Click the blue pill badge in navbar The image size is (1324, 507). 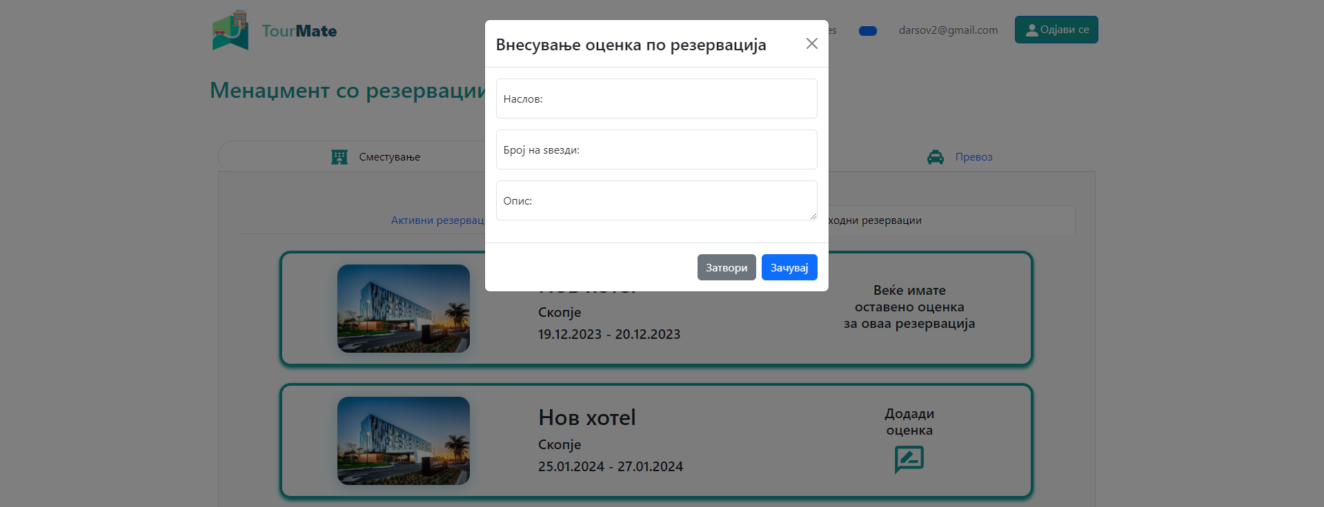867,31
